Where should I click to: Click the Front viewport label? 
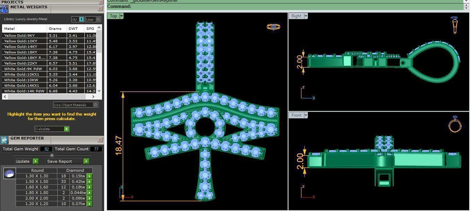click(x=296, y=115)
